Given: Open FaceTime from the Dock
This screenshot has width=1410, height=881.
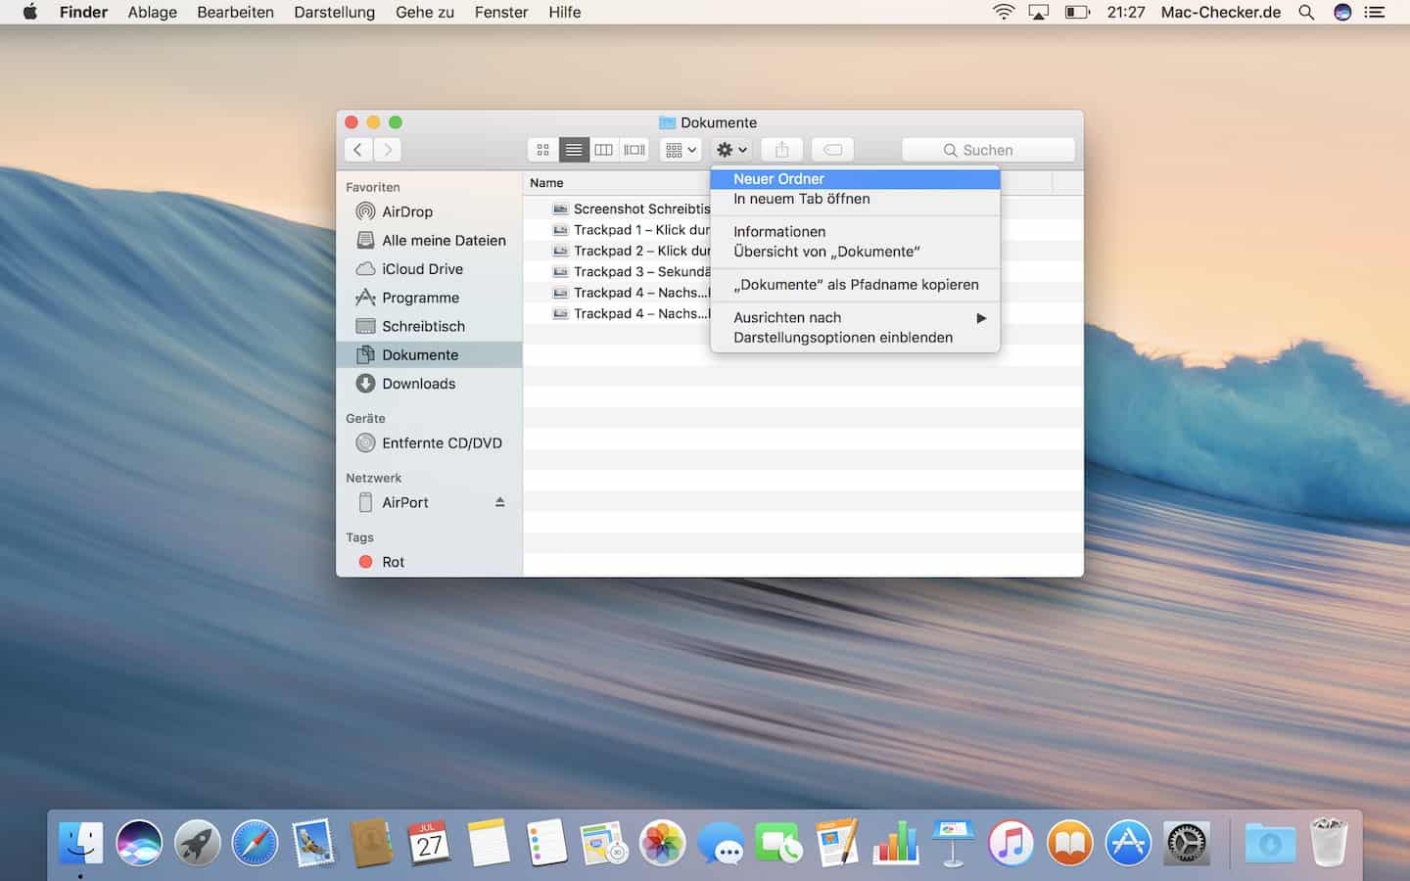Looking at the screenshot, I should (x=779, y=843).
